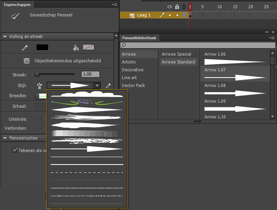Open the Penseelbibliotheek panel options menu
Image resolution: width=277 pixels, height=210 pixels.
pos(272,38)
